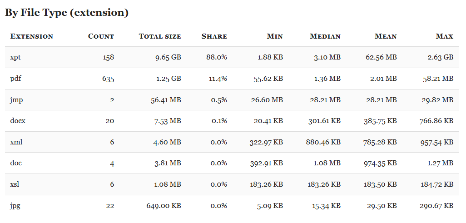
Task: Select the docx extension row label
Action: point(18,121)
